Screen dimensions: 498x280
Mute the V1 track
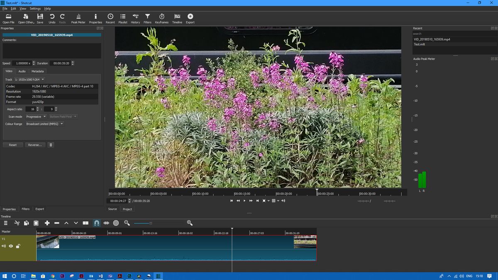(4, 246)
